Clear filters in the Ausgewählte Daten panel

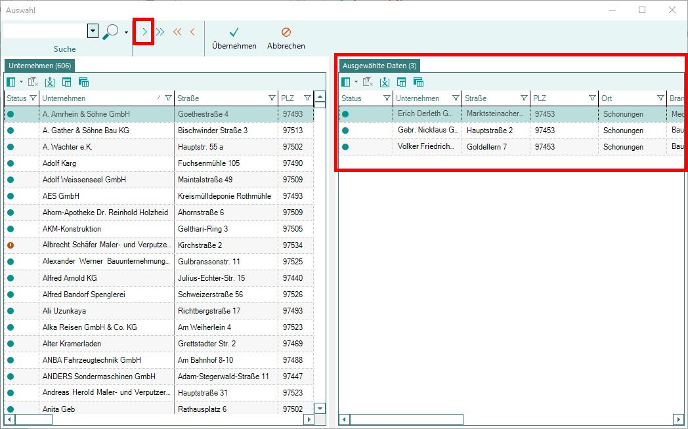[x=368, y=82]
